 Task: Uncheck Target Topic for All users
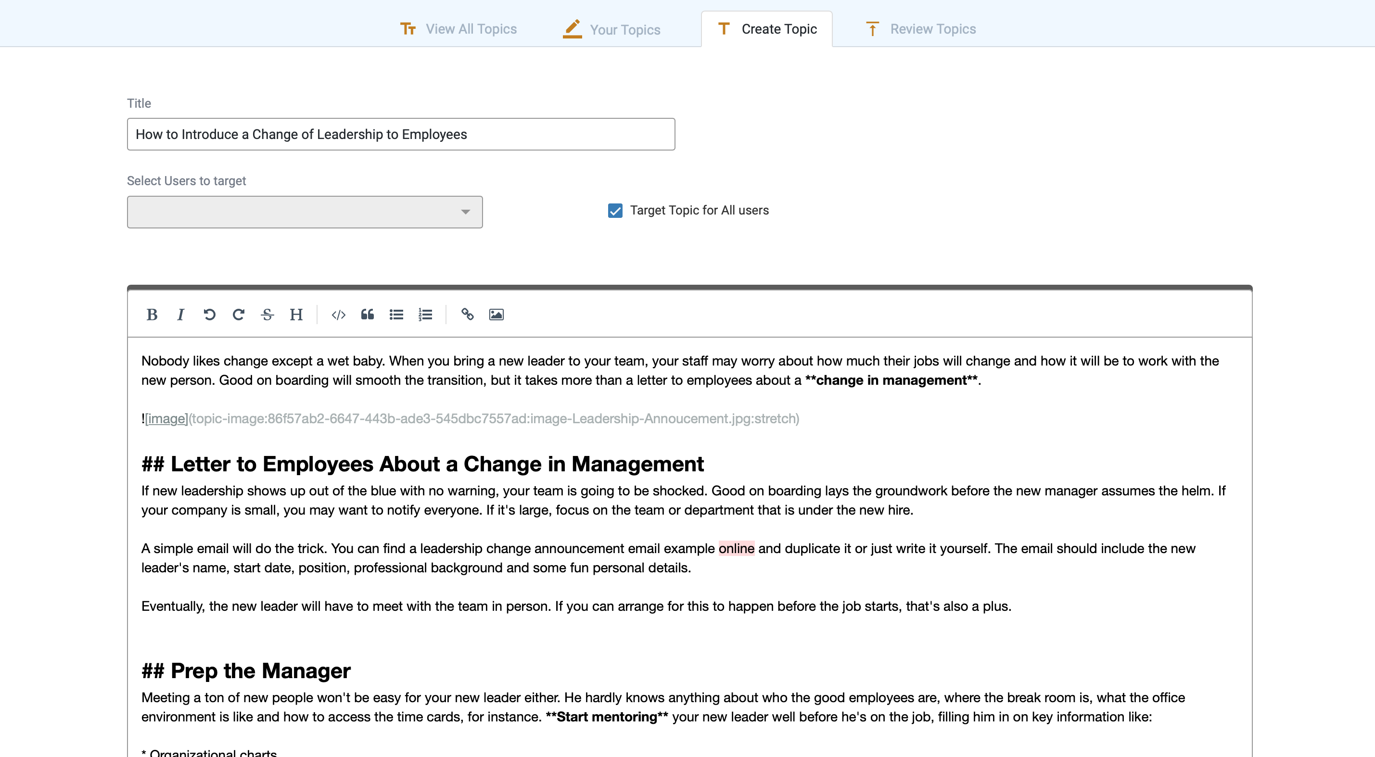(615, 211)
